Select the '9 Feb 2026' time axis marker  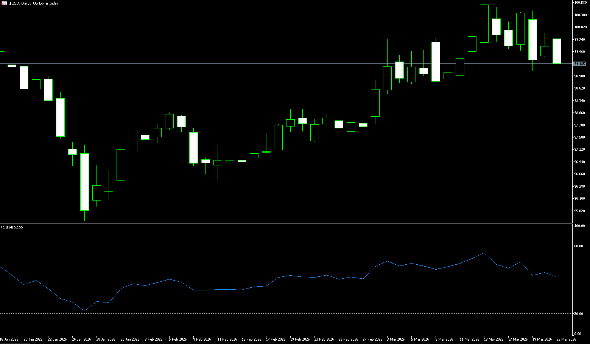pyautogui.click(x=202, y=339)
